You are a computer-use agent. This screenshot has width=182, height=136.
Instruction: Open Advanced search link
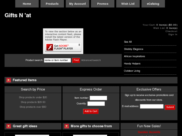click(91, 60)
